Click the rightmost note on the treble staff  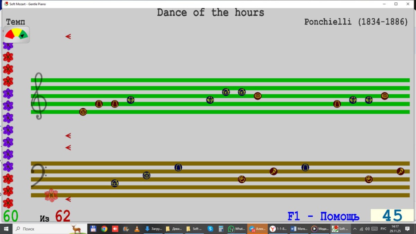[384, 96]
